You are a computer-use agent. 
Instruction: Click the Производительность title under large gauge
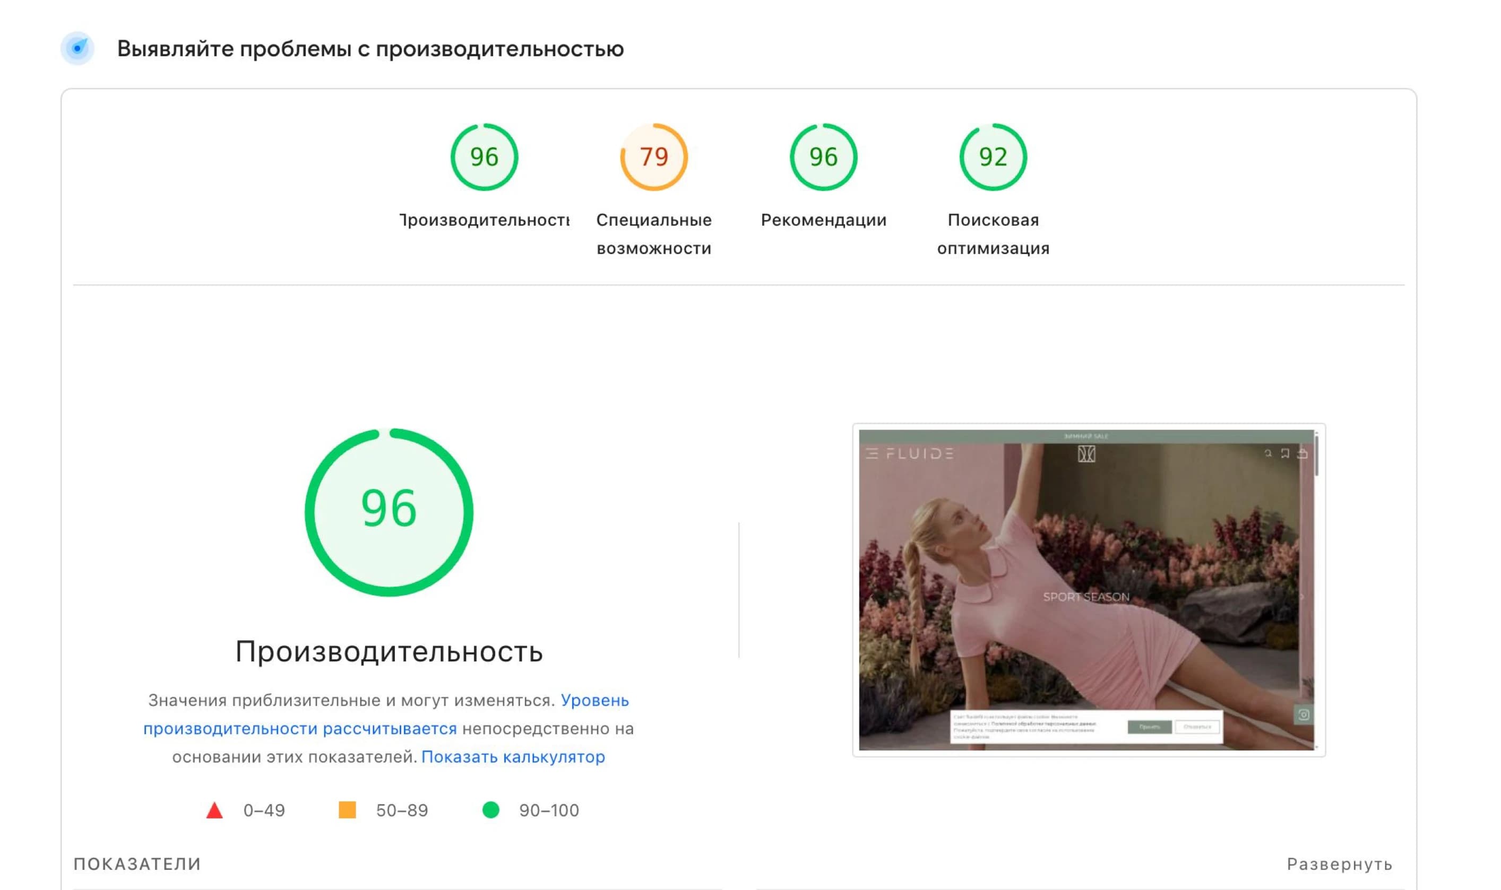[x=389, y=651]
